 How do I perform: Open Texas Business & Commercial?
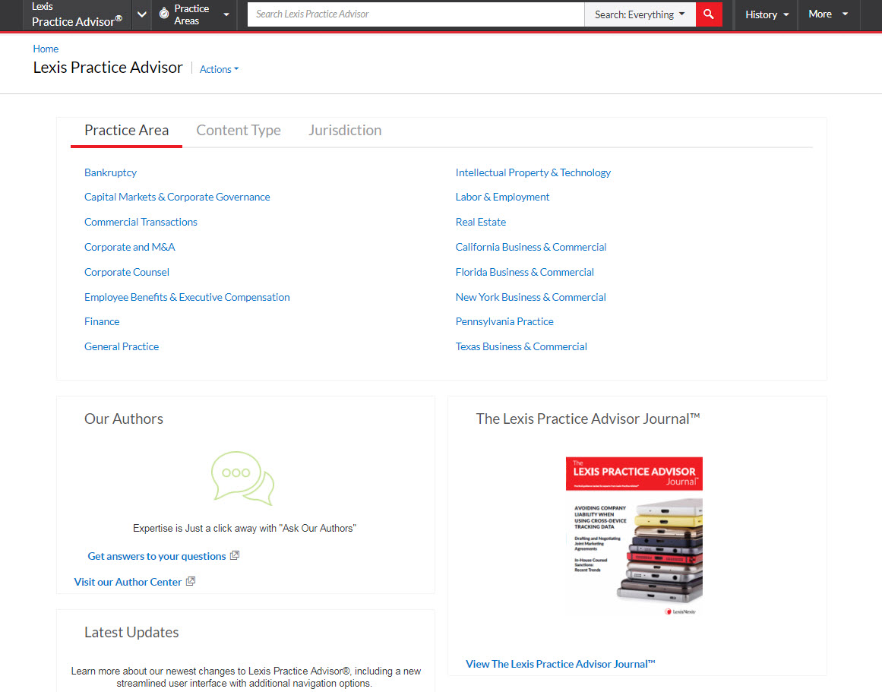(x=521, y=346)
